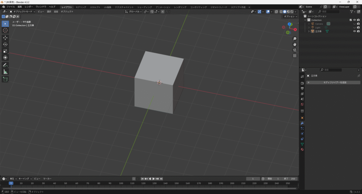Toggle viewport visibility of 立方体
The width and height of the screenshot is (362, 194).
click(354, 31)
